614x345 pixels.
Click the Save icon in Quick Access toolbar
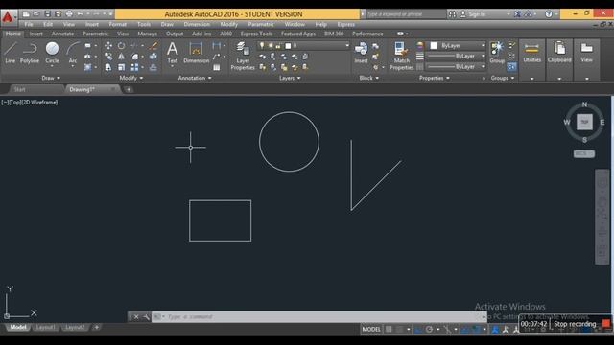[x=47, y=14]
